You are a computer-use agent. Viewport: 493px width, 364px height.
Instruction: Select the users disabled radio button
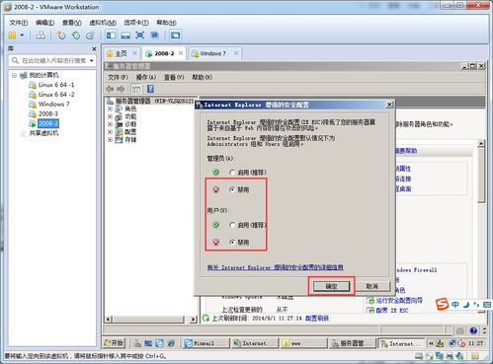pos(232,242)
